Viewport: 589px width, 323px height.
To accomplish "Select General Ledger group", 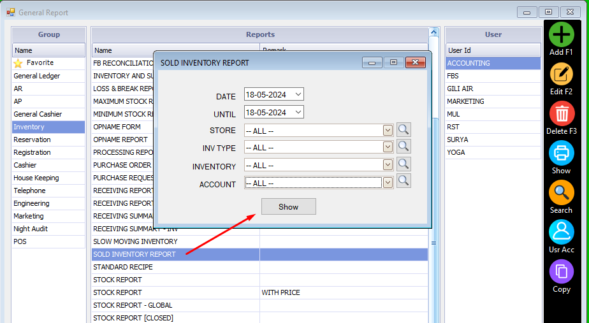I will 48,76.
